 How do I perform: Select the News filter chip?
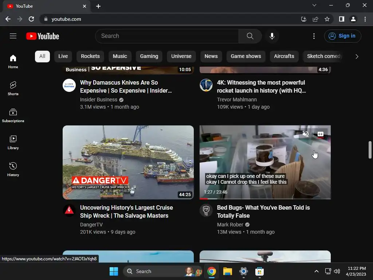pos(211,57)
